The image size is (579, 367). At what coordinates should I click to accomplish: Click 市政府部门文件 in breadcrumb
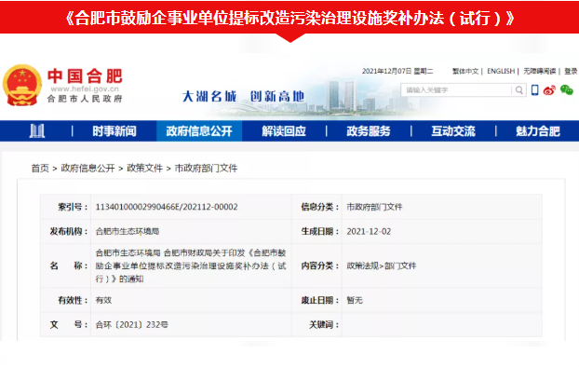206,169
